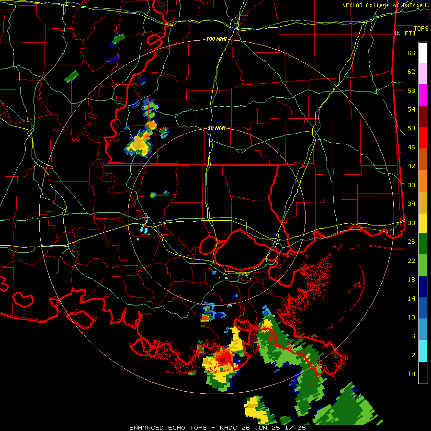Screen dimensions: 431x431
Task: Click the 100 NMI range ring label
Action: coord(216,39)
